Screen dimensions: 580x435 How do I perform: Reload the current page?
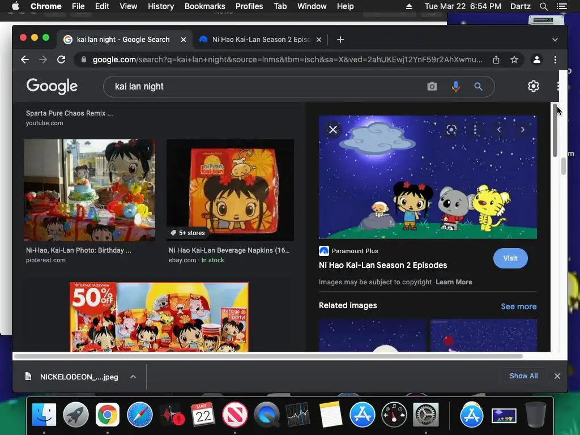pyautogui.click(x=61, y=59)
